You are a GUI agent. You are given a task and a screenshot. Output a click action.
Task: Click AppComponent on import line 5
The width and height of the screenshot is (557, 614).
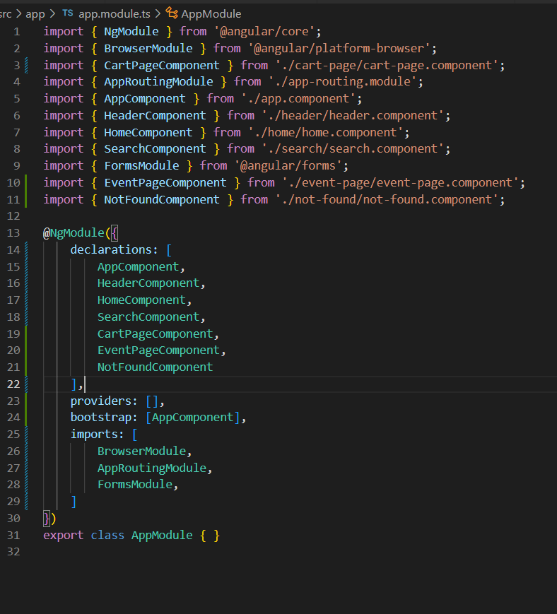click(144, 99)
